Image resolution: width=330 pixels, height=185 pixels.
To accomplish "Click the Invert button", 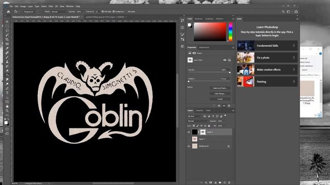I will tap(220, 99).
